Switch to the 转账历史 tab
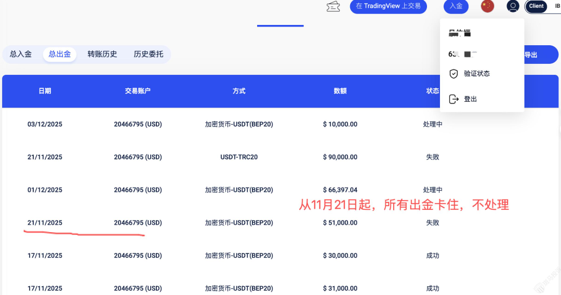The image size is (561, 295). tap(102, 54)
